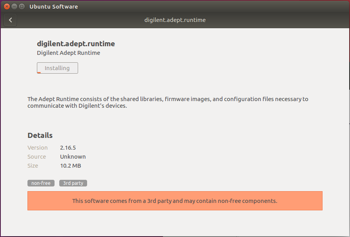Close the Ubuntu Software window
350x237 pixels.
click(x=7, y=7)
